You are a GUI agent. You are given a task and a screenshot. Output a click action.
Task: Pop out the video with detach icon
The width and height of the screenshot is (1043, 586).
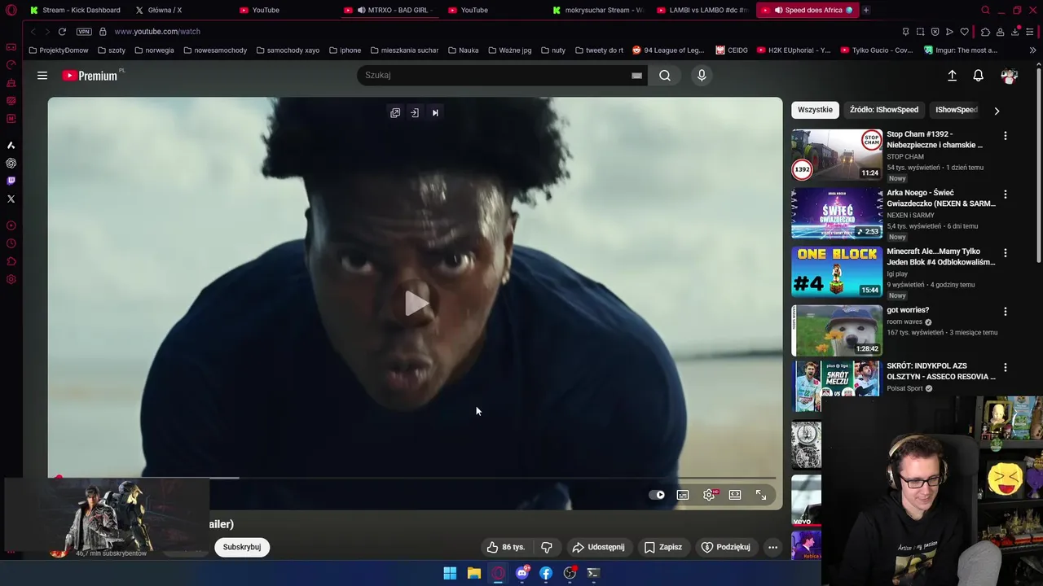(x=395, y=113)
